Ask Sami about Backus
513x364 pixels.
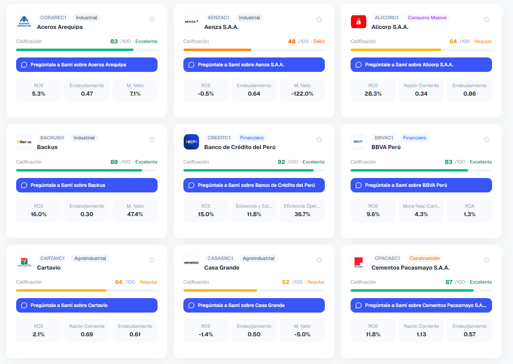(x=87, y=185)
